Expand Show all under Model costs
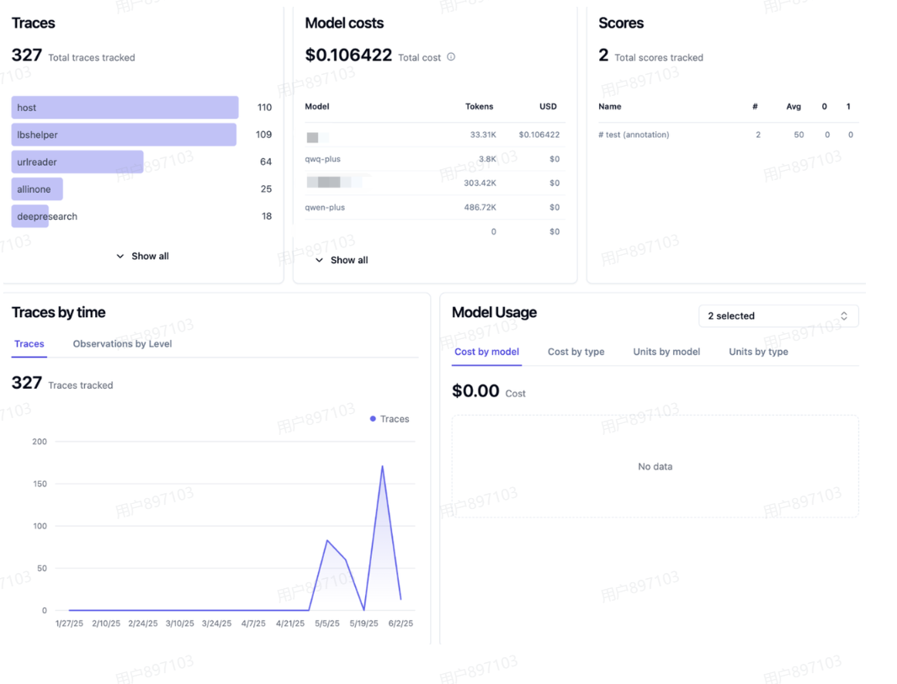This screenshot has width=897, height=684. point(342,260)
